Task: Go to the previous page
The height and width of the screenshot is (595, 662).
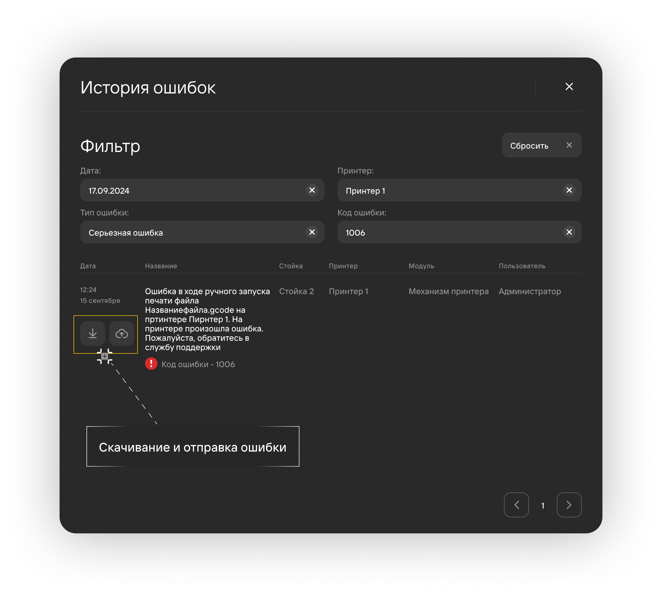Action: click(516, 505)
